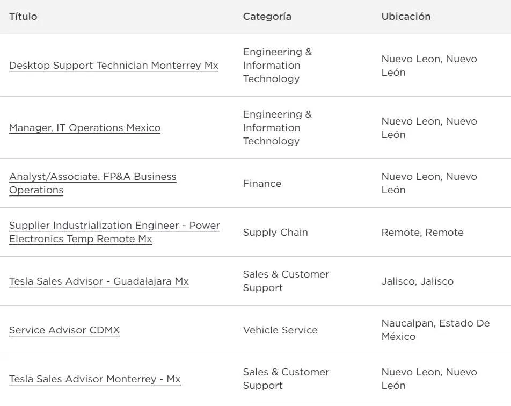Open the Tesla Sales Advisor - Guadalajara Mx listing
This screenshot has height=406, width=511.
(98, 281)
